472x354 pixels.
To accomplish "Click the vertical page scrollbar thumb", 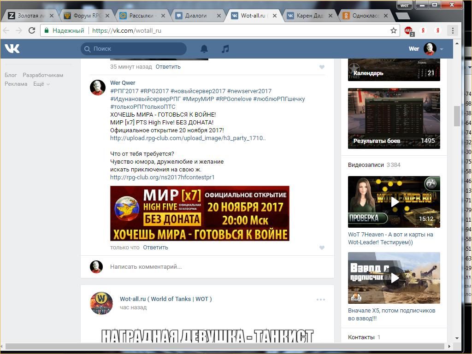I will click(x=457, y=116).
